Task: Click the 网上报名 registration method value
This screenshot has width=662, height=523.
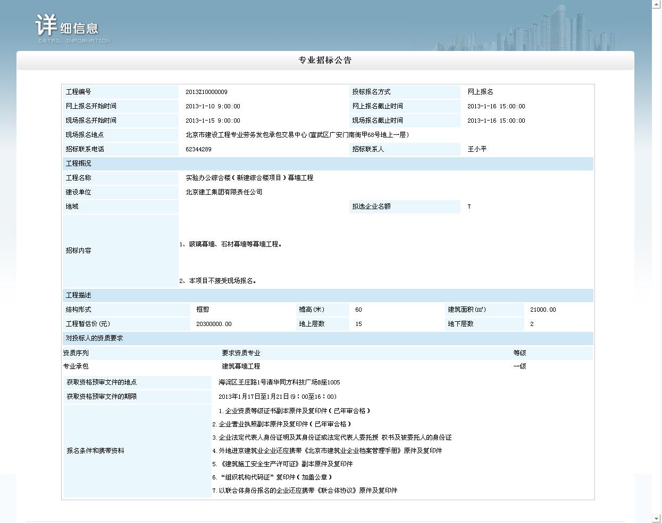Action: [480, 92]
